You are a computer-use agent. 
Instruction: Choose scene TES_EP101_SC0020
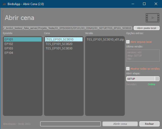(x=59, y=44)
